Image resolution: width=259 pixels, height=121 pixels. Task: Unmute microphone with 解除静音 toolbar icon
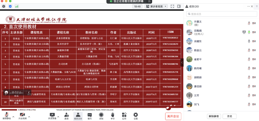tap(6, 115)
